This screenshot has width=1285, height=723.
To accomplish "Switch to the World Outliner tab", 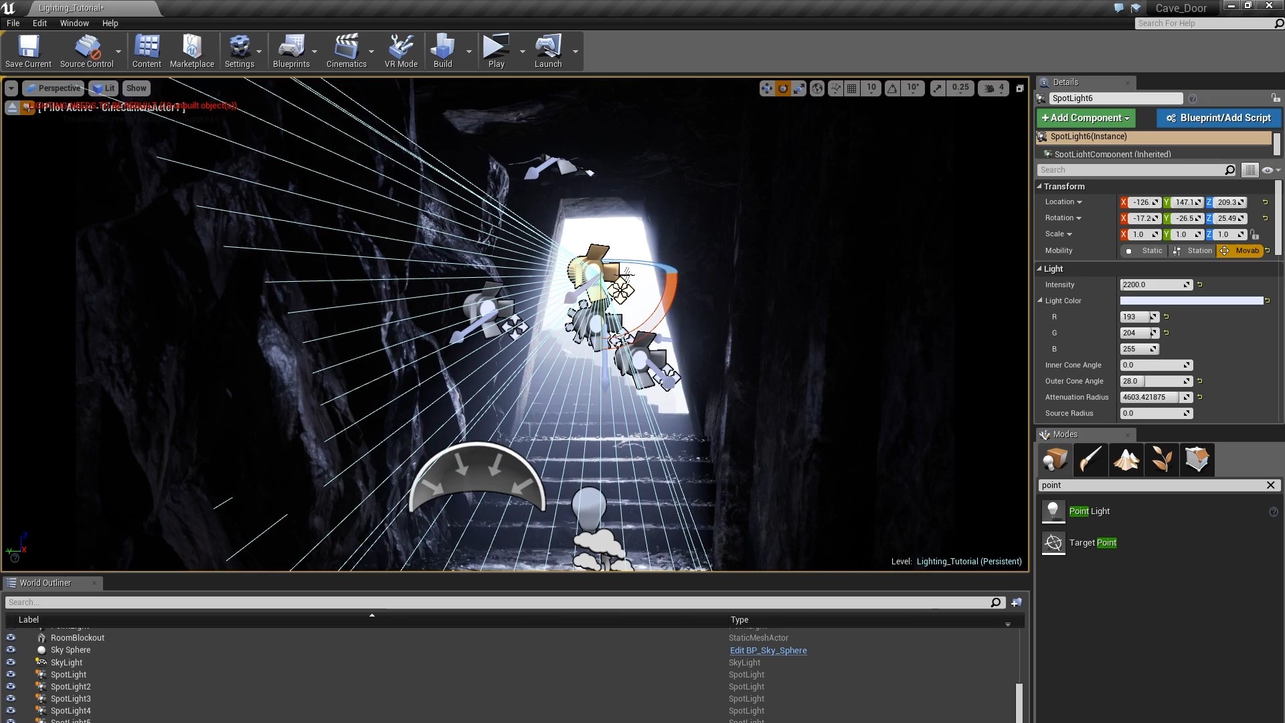I will (45, 583).
